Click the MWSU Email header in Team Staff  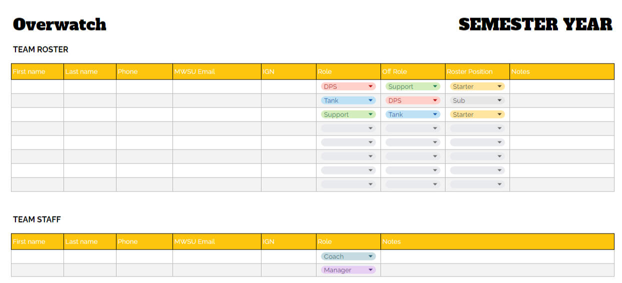pyautogui.click(x=217, y=241)
